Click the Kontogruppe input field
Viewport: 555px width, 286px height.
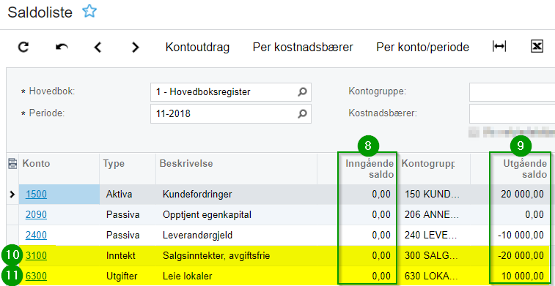click(512, 92)
